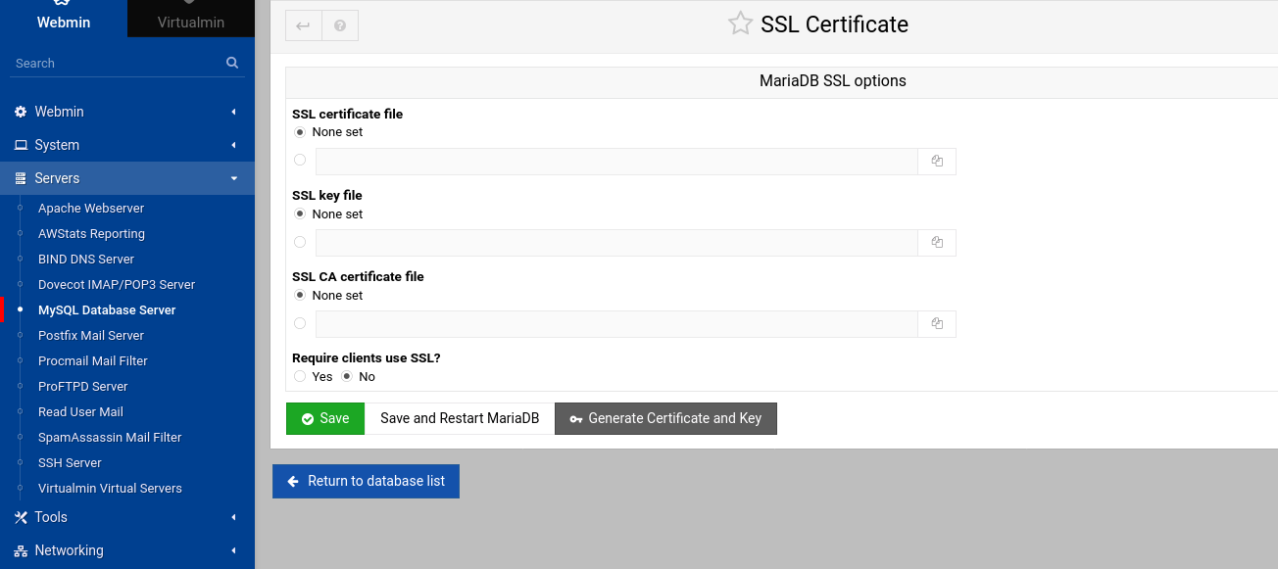Screen dimensions: 1278x569
Task: Select Yes for Require clients use SSL
Action: click(300, 376)
